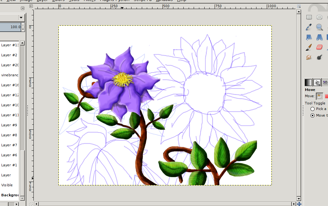Image resolution: width=328 pixels, height=206 pixels.
Task: Select layer 'Layer #10'
Action: [9, 105]
